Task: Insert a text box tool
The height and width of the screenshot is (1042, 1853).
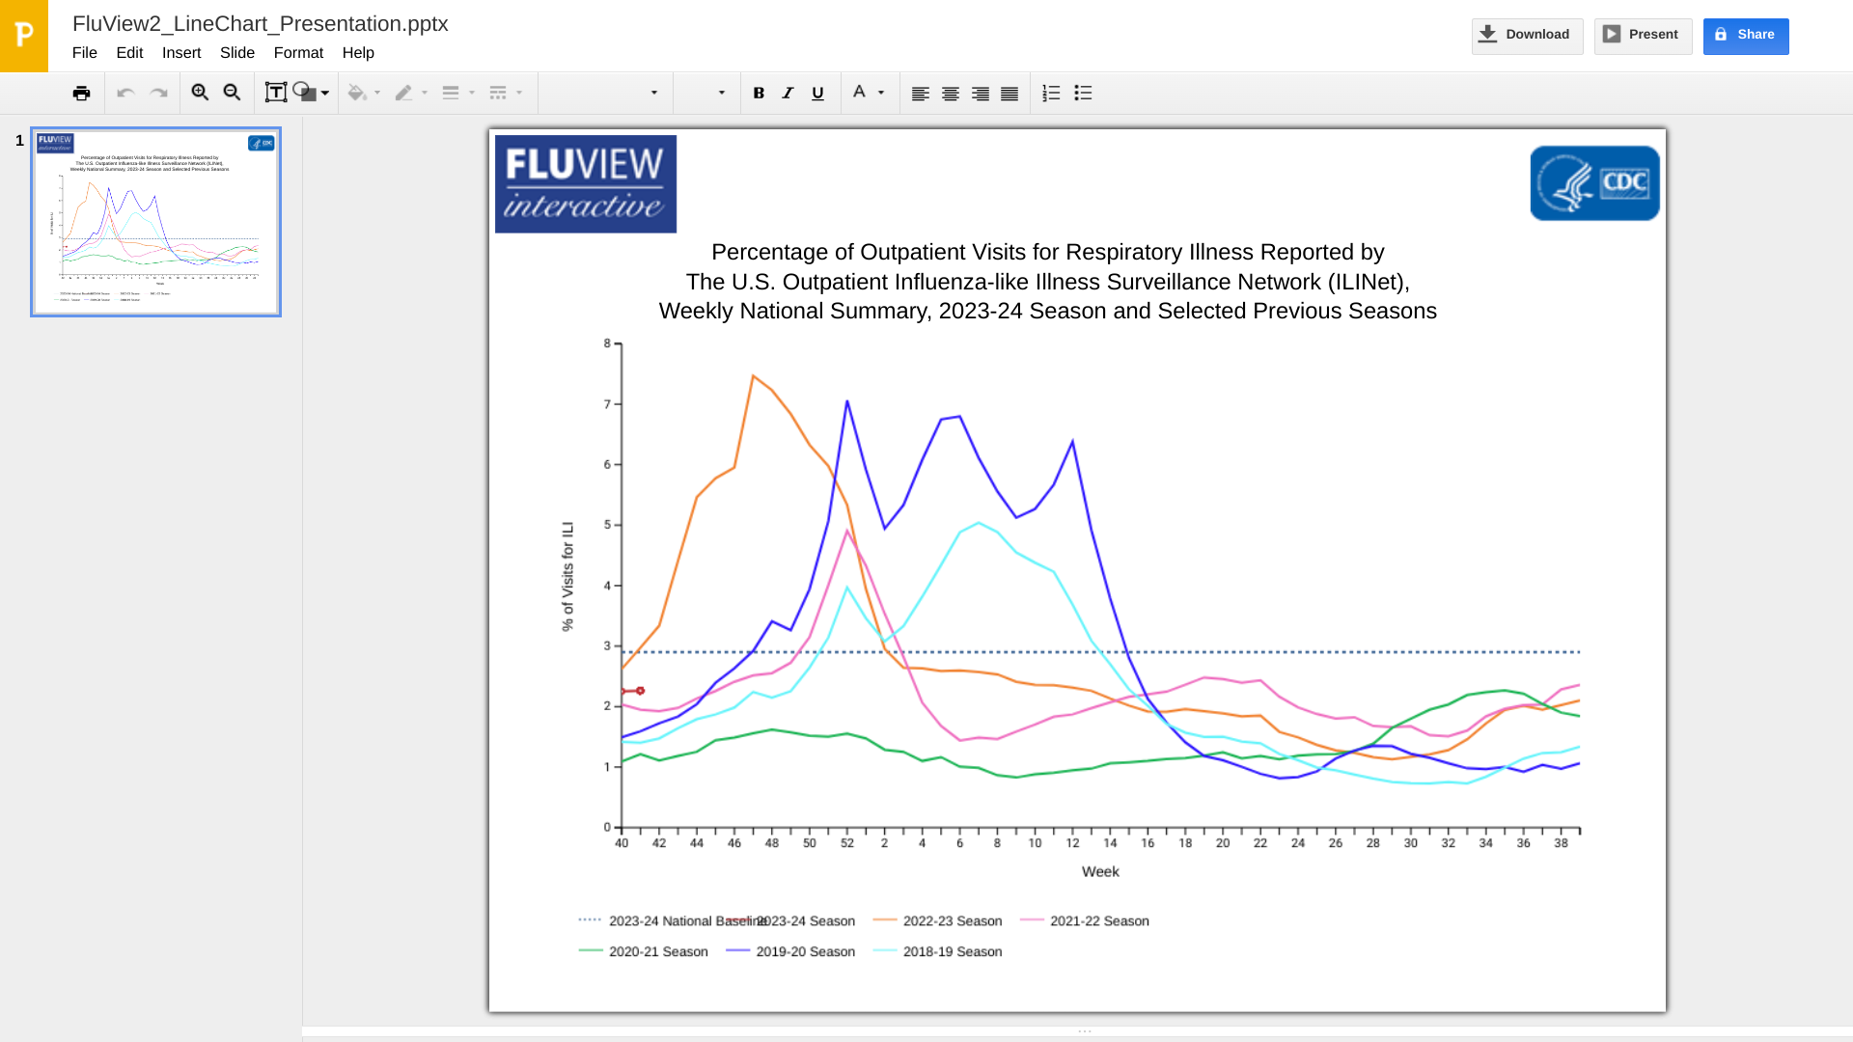Action: (275, 93)
